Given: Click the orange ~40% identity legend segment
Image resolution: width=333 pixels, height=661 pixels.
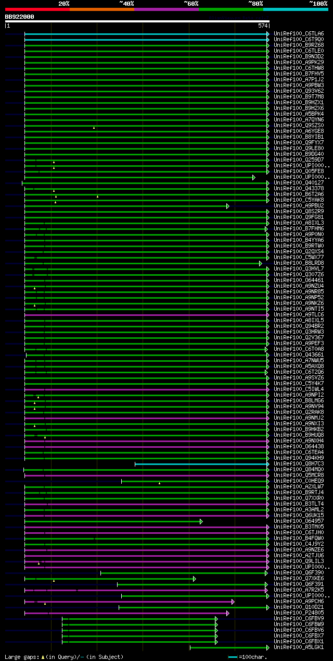Looking at the screenshot, I should point(101,9).
